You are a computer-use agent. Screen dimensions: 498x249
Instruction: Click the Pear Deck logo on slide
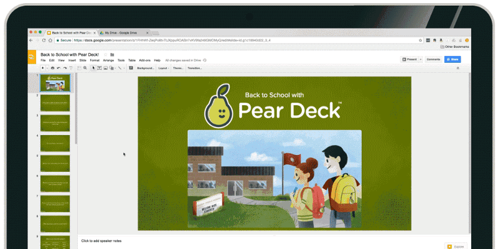[273, 106]
